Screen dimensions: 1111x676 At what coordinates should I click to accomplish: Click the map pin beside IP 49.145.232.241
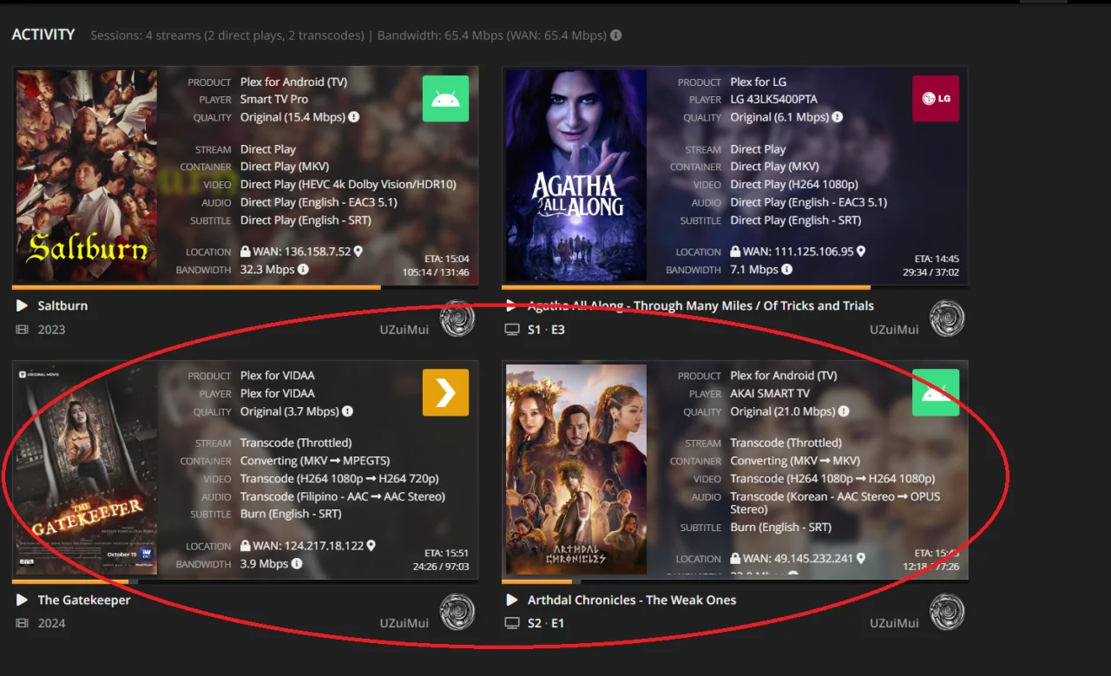click(x=861, y=559)
